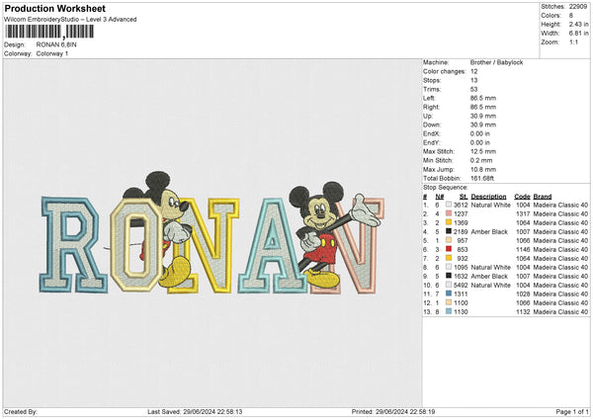Select the yellow letter N in design
Screen dimensions: 593x419
217,246
